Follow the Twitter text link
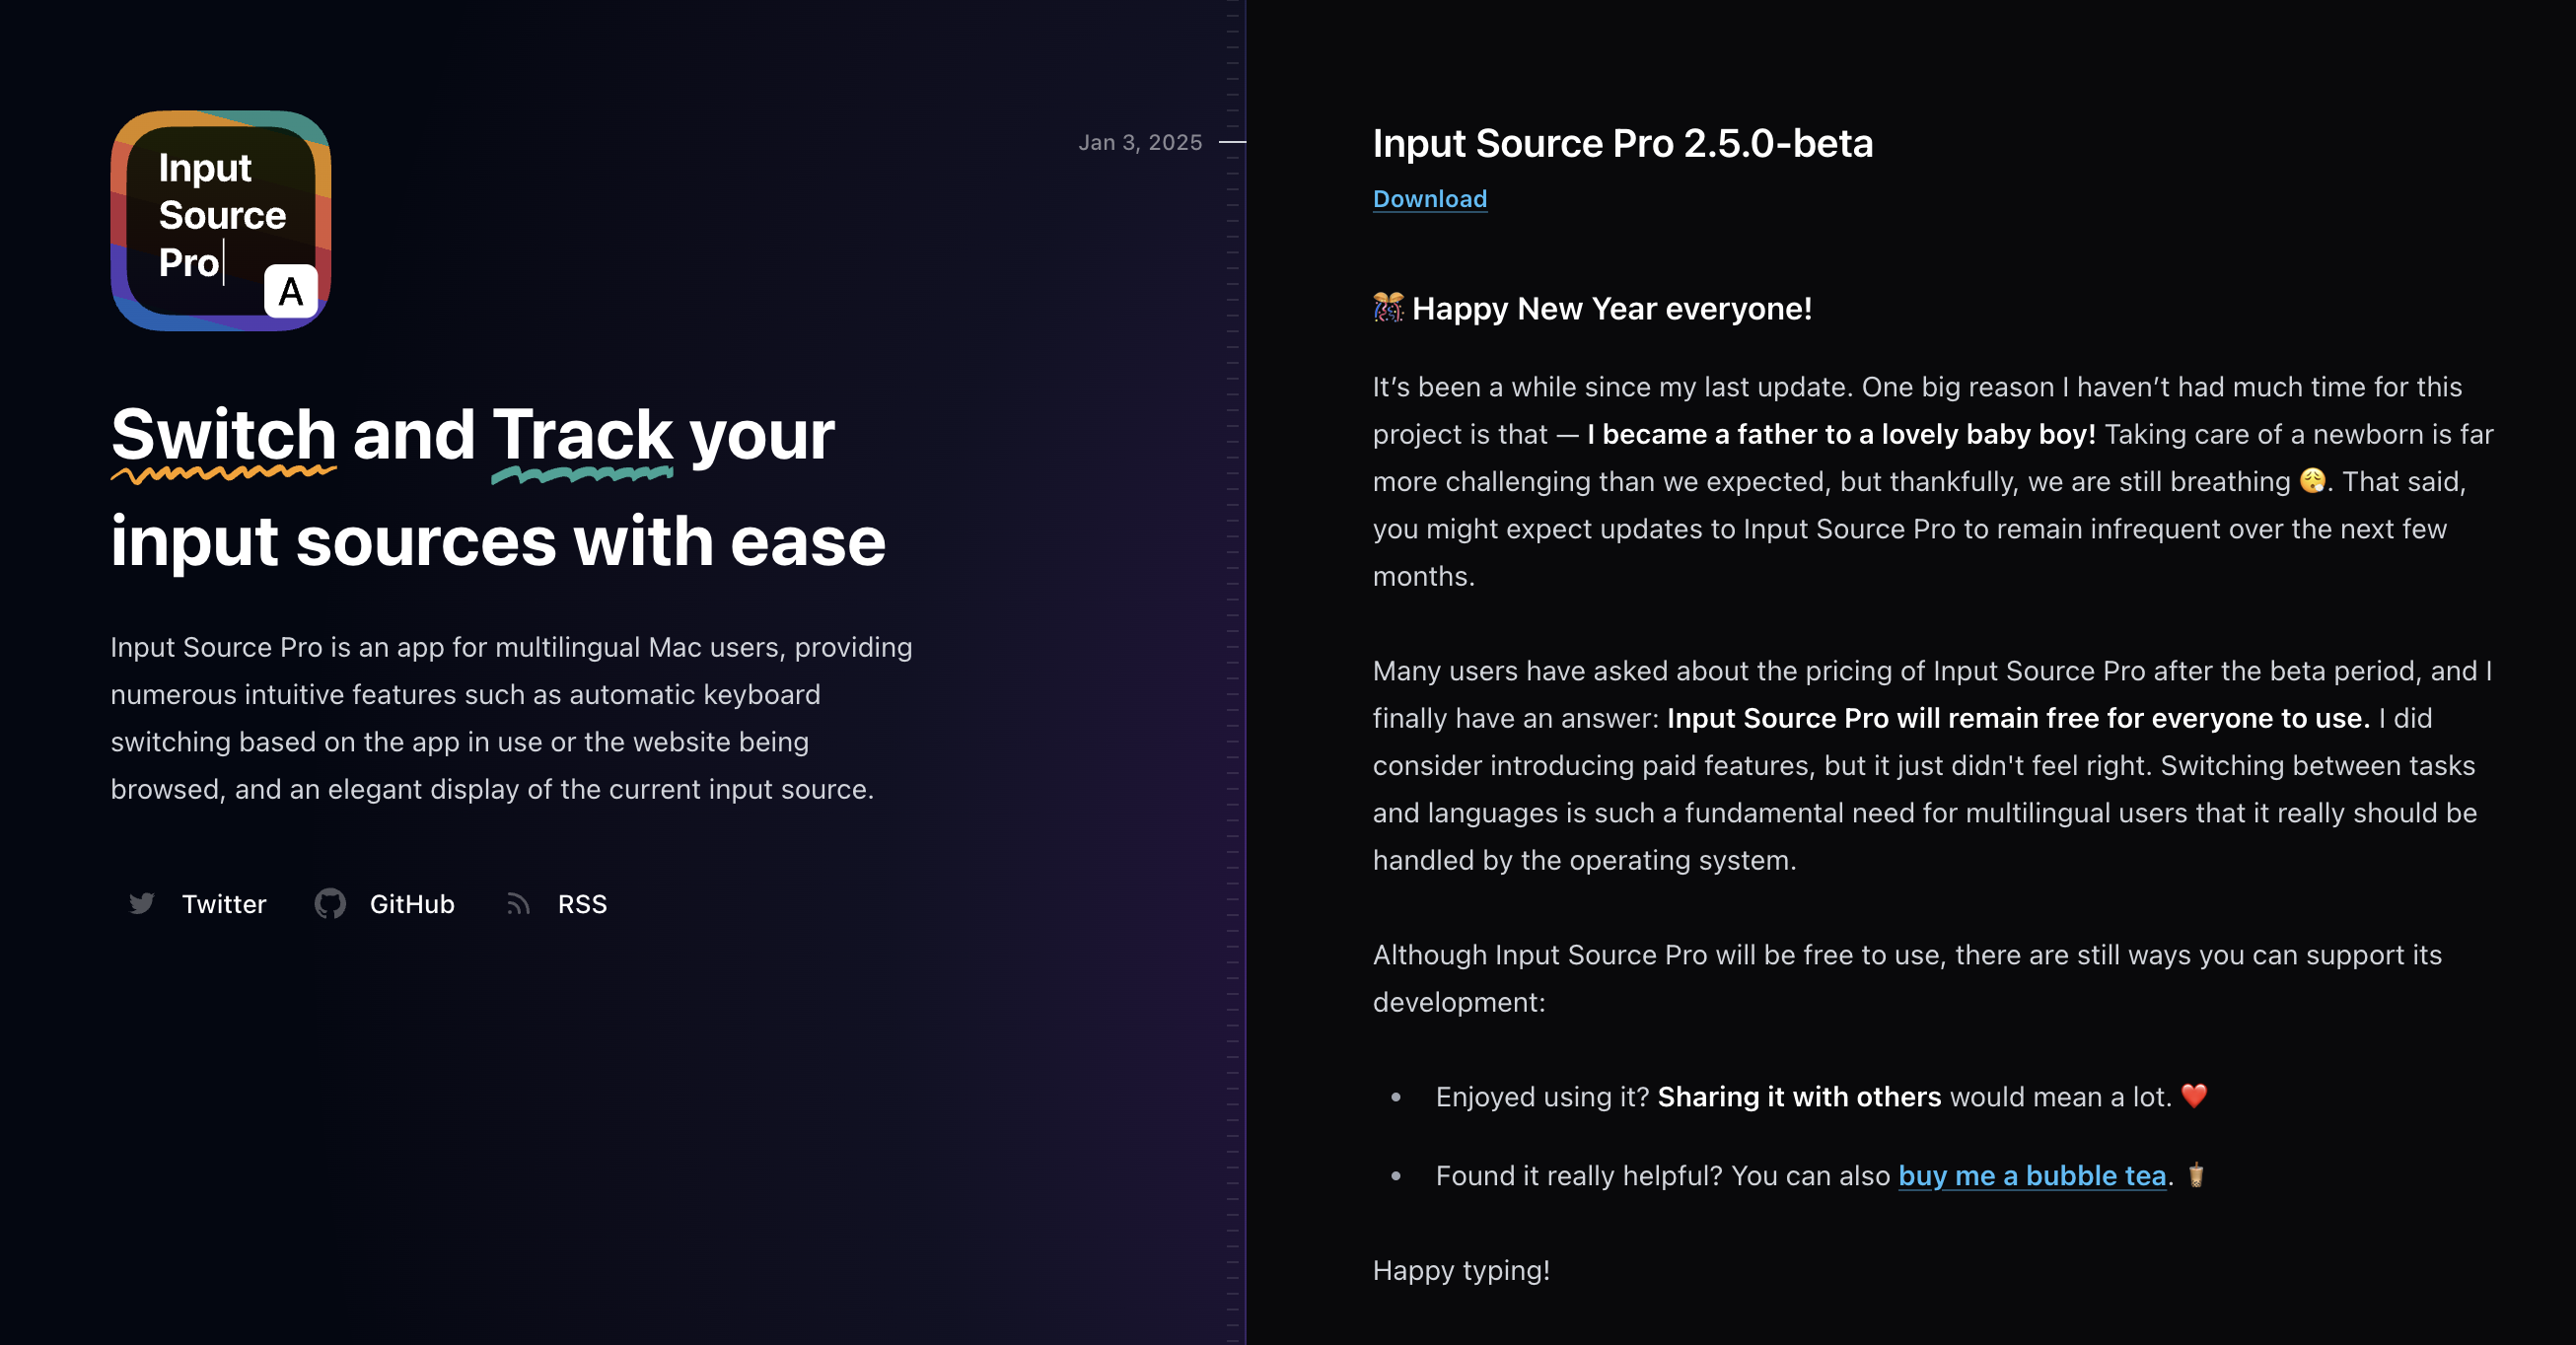This screenshot has width=2576, height=1345. coord(223,904)
